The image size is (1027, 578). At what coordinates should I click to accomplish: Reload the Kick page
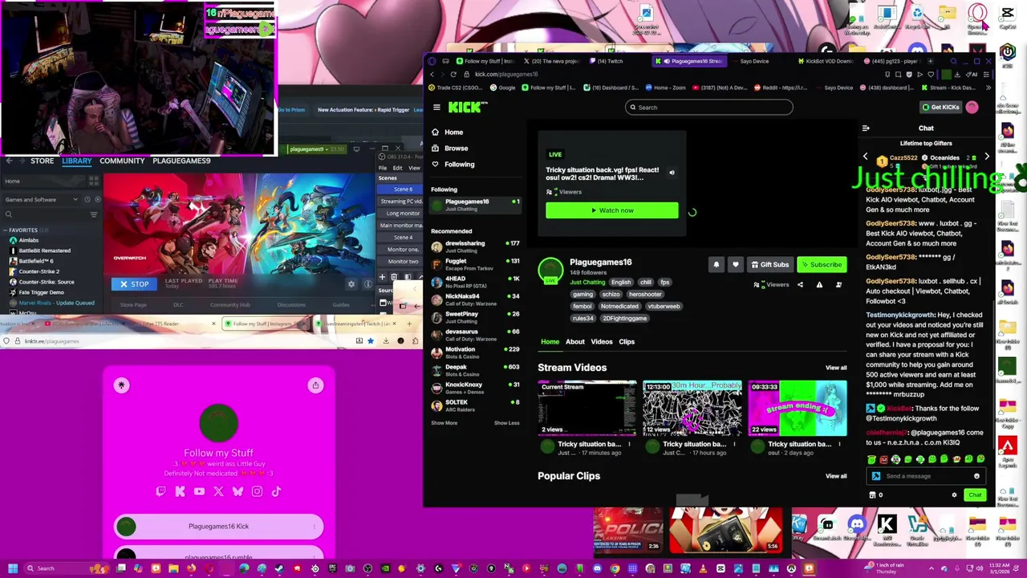click(x=453, y=74)
